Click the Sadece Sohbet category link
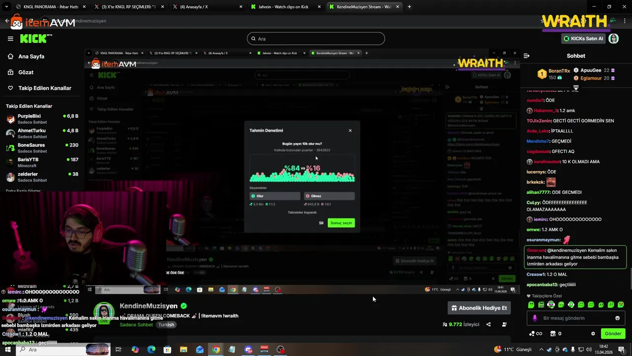Image resolution: width=632 pixels, height=356 pixels. [x=136, y=325]
